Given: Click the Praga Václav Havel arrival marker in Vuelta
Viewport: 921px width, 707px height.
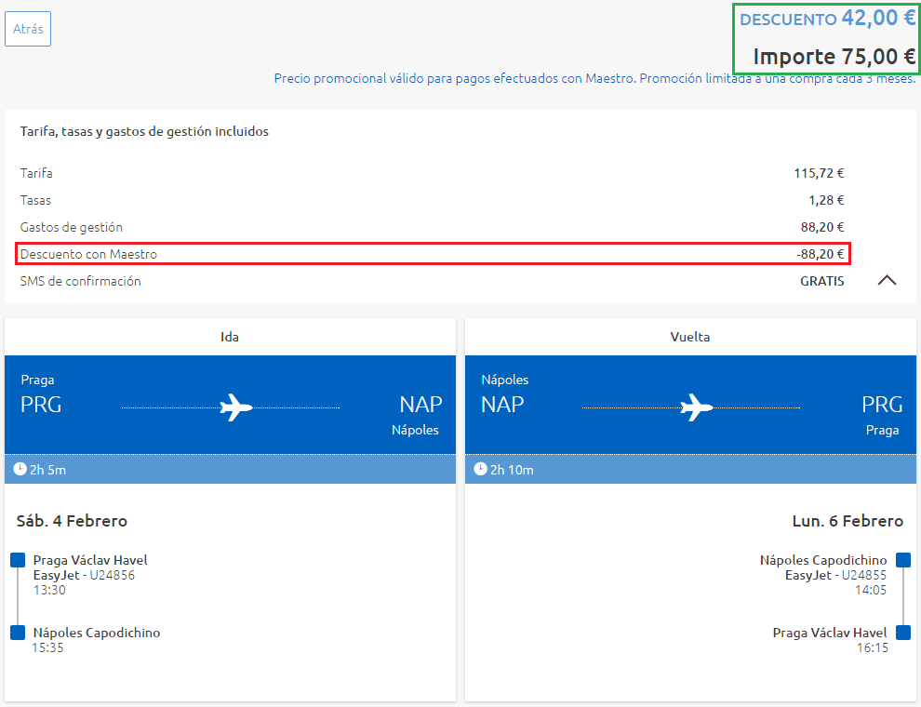Looking at the screenshot, I should 903,633.
